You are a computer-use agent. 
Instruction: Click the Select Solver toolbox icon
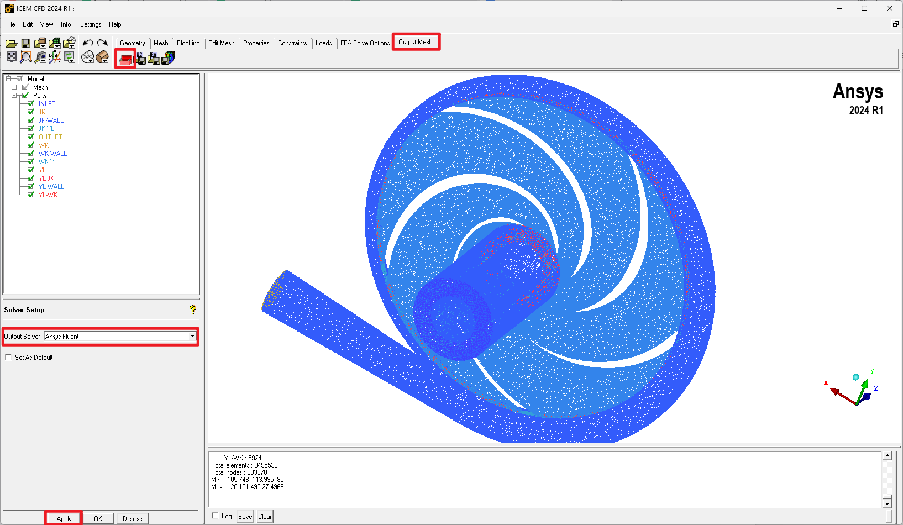click(x=125, y=58)
